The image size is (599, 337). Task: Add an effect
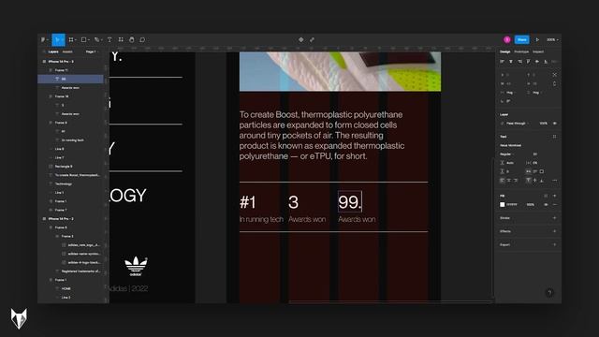pyautogui.click(x=555, y=231)
